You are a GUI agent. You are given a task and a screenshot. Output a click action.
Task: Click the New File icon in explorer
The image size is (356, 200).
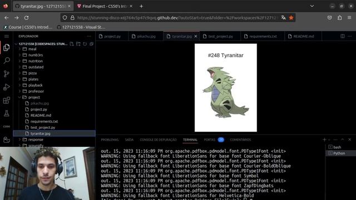click(x=72, y=44)
